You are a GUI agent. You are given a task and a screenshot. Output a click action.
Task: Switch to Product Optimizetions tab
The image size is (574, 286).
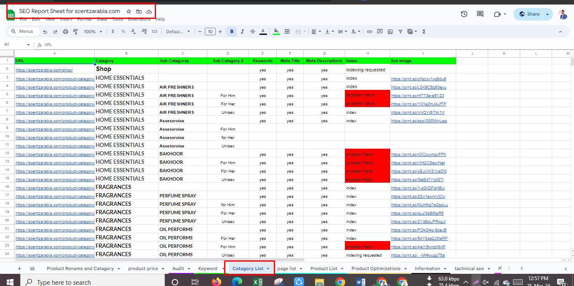click(x=376, y=268)
